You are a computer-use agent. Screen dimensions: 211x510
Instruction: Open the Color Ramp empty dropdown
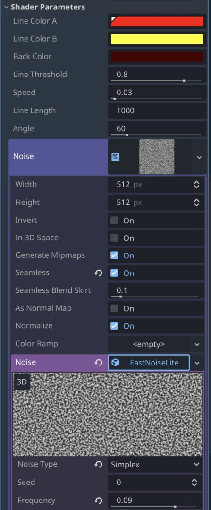click(197, 344)
